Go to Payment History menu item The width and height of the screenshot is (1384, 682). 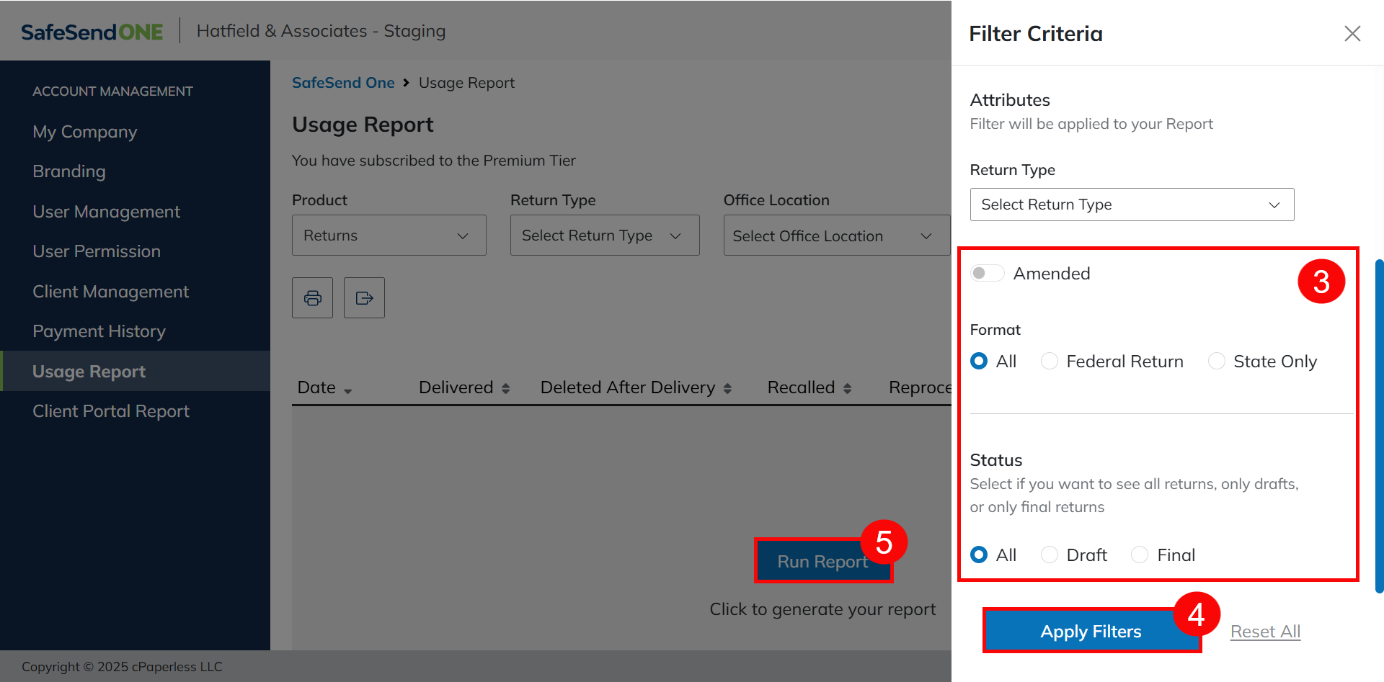(x=99, y=331)
